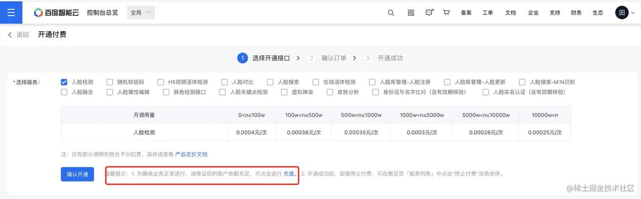Screen dimensions: 641x199
Task: Uncheck the 人脸检测 service checkbox
Action: (64, 82)
